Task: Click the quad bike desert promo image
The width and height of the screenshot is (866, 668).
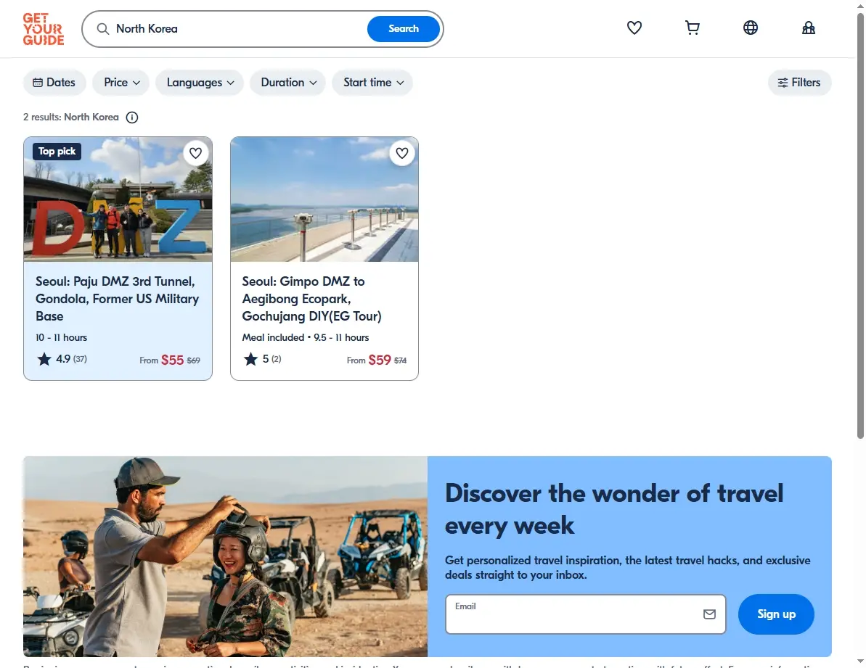Action: point(225,556)
